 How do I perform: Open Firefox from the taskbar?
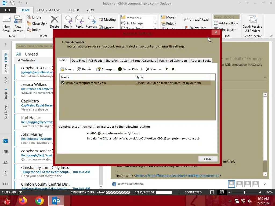(x=23, y=201)
